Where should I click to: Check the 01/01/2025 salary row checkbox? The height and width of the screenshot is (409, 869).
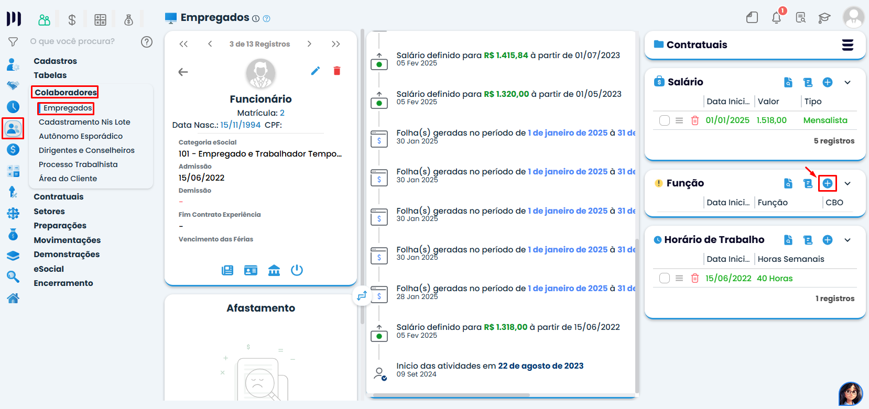[665, 120]
